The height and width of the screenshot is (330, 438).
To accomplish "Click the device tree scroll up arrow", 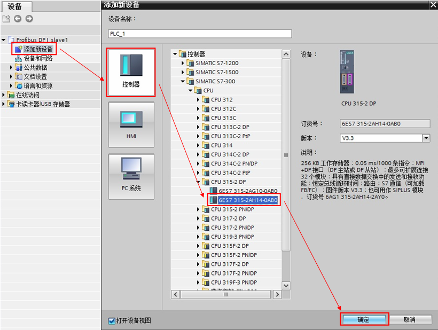I will click(286, 54).
